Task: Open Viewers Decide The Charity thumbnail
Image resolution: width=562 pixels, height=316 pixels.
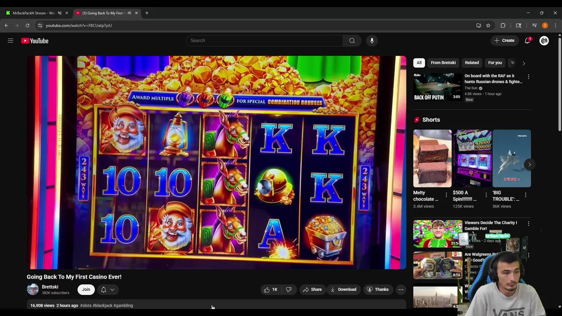Action: (x=438, y=233)
